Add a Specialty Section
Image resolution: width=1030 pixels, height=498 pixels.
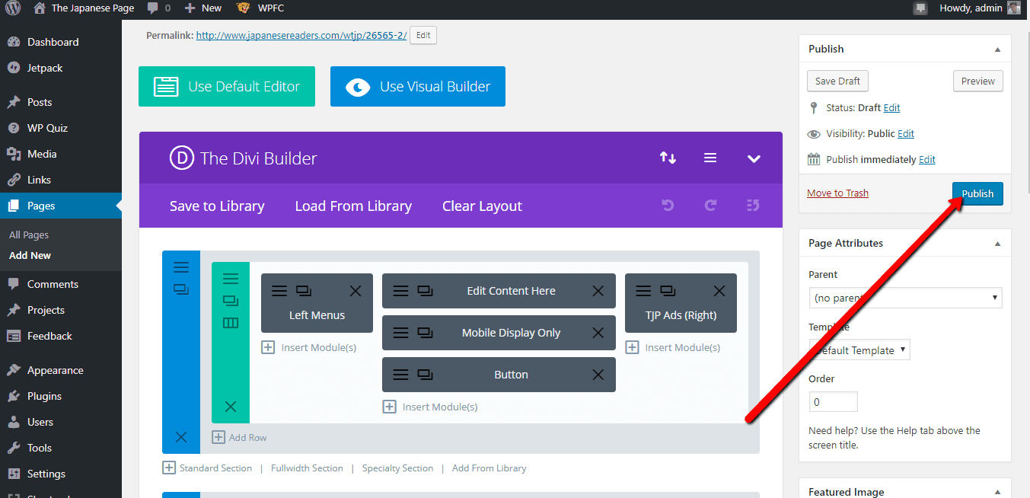pyautogui.click(x=397, y=468)
